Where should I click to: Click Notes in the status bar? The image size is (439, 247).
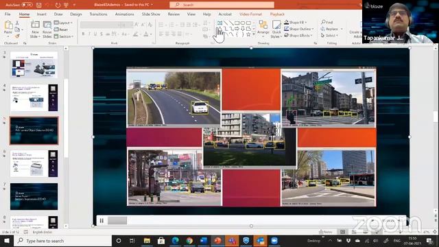pyautogui.click(x=326, y=232)
